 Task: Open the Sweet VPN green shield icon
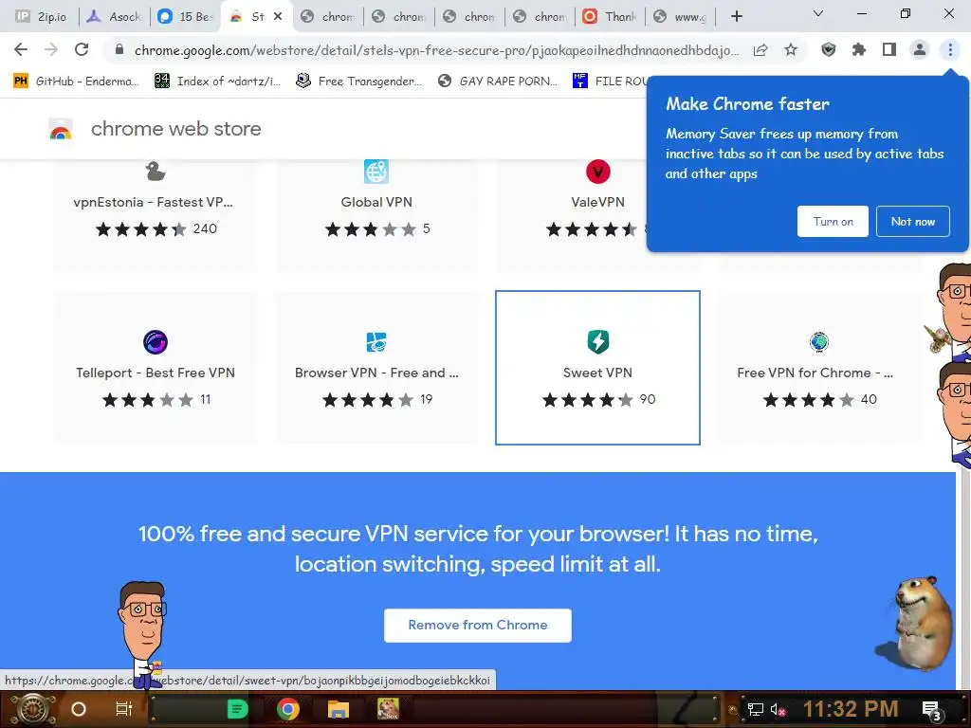point(598,341)
